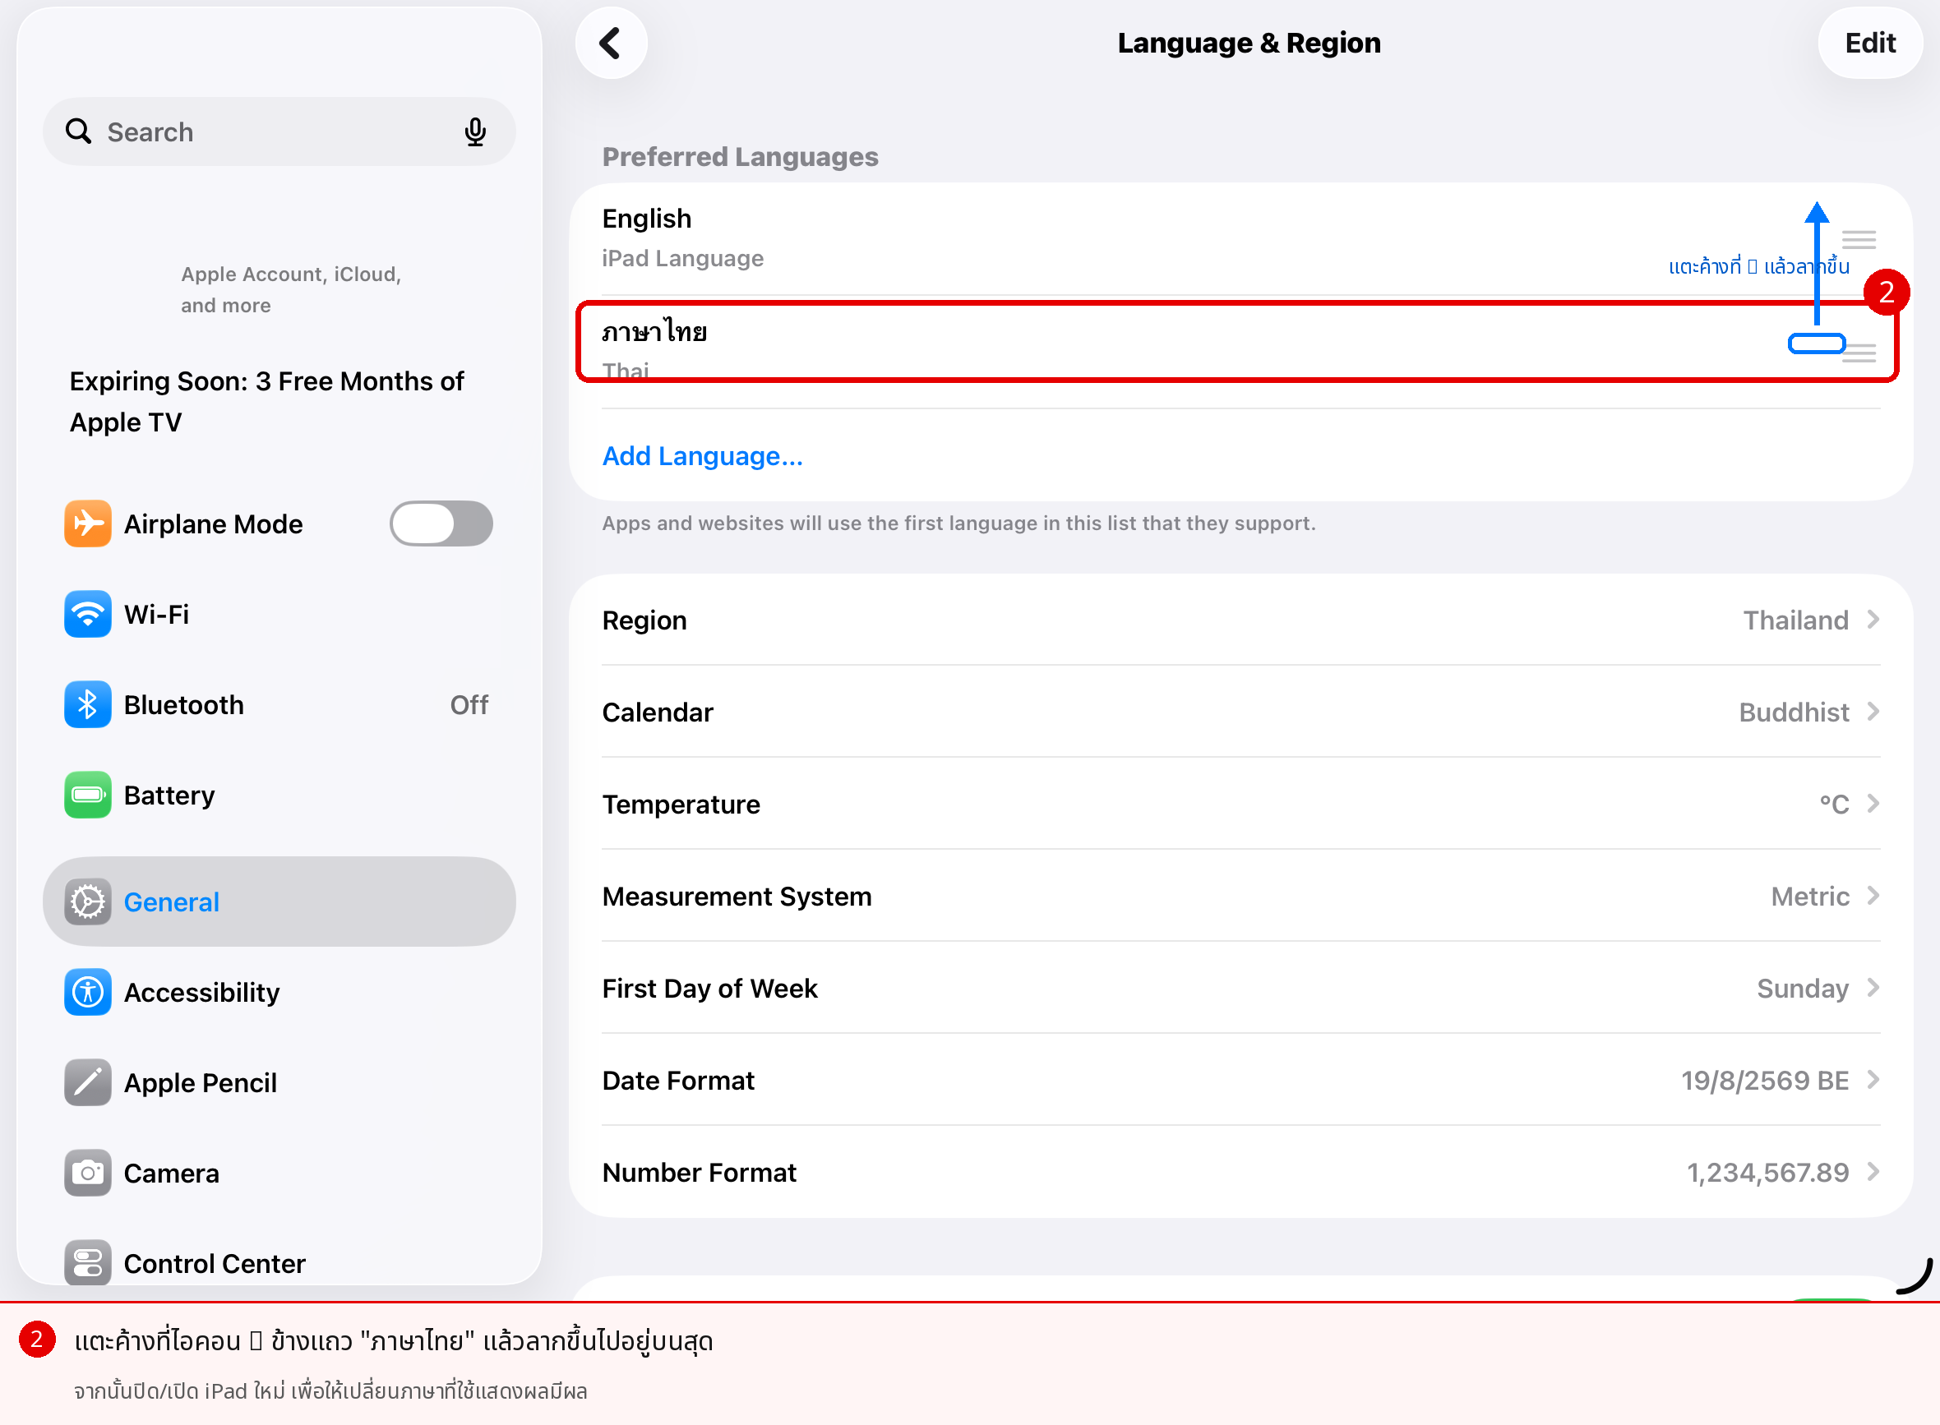Tap Add Language... link
This screenshot has width=1940, height=1425.
coord(702,455)
